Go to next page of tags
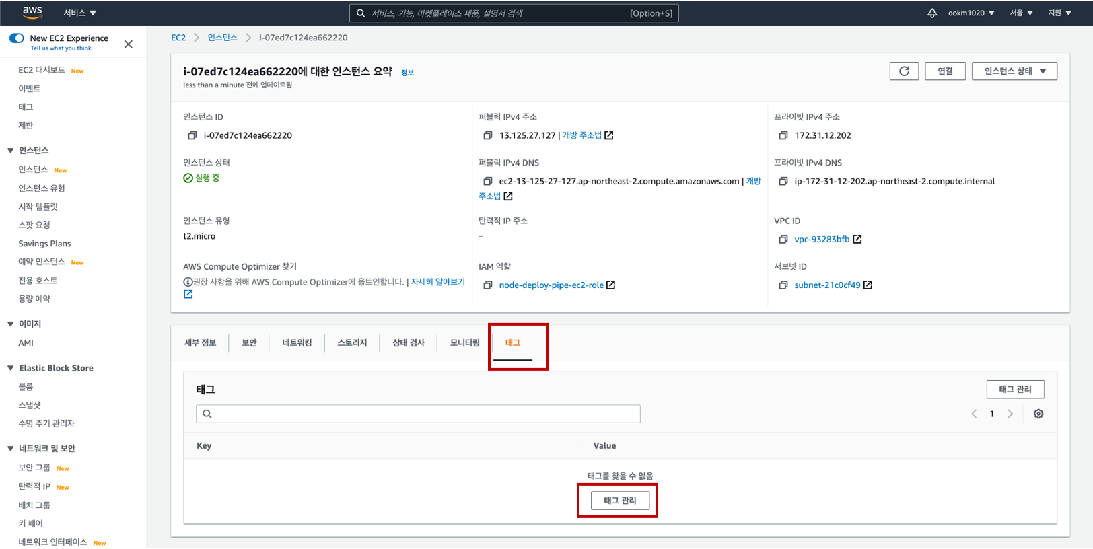Image resolution: width=1093 pixels, height=549 pixels. (1010, 414)
